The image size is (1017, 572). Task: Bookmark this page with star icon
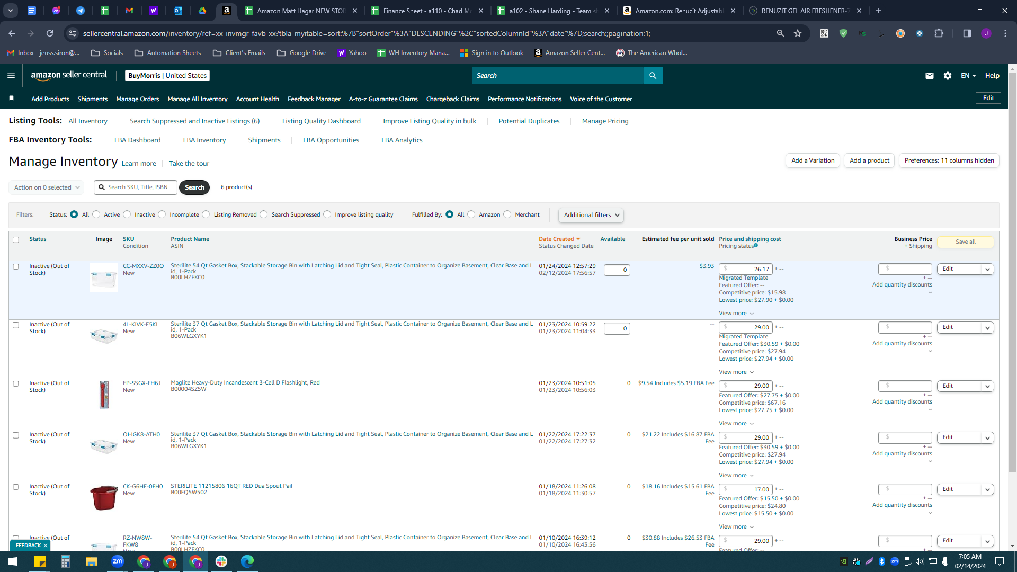pos(798,33)
